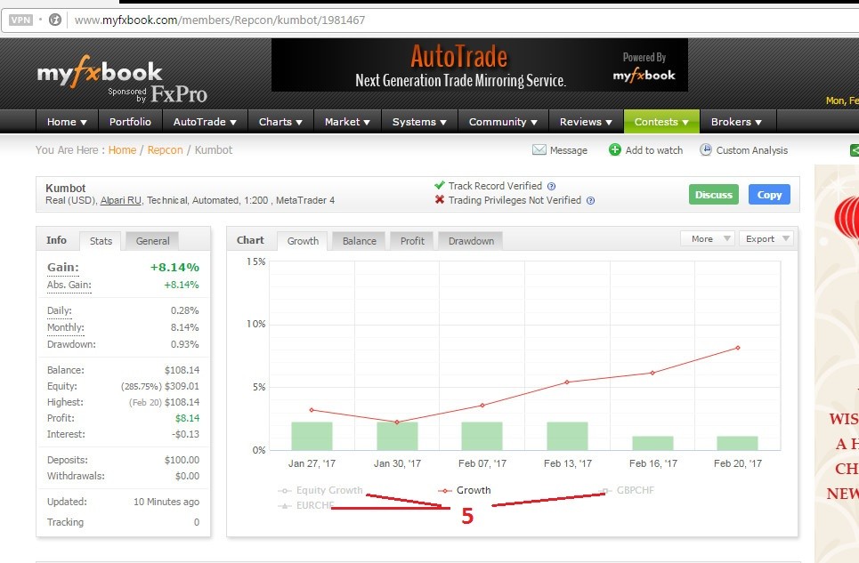
Task: Click the Updated 10 Minutes ago text
Action: point(166,502)
